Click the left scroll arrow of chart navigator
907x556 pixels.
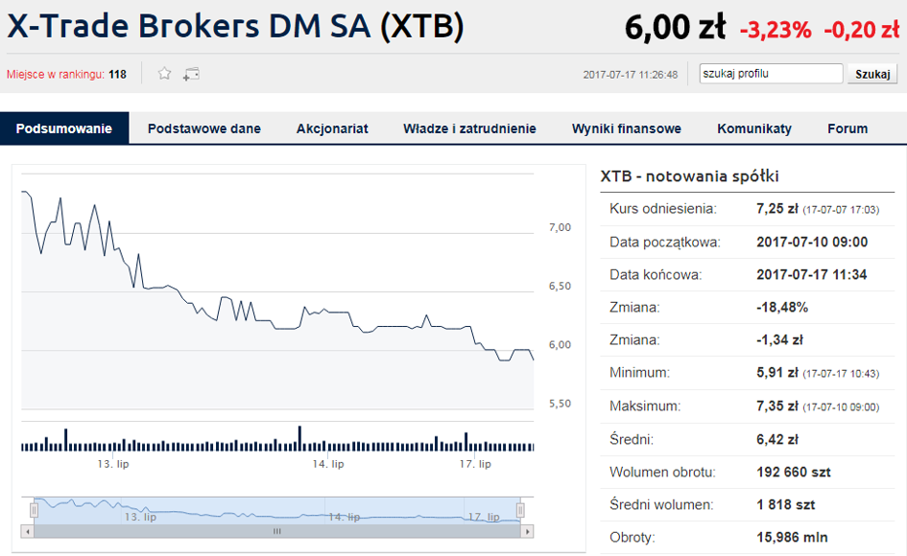(x=27, y=531)
